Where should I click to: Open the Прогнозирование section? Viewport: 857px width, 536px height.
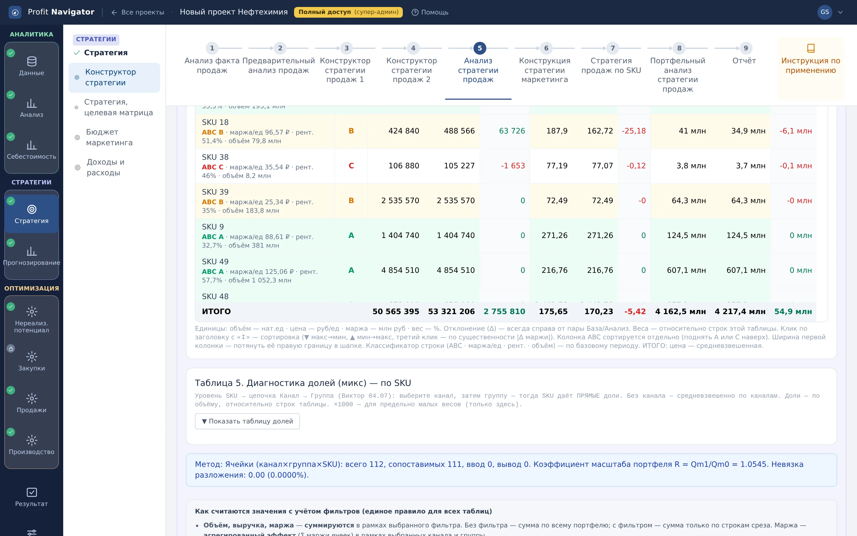[x=32, y=256]
